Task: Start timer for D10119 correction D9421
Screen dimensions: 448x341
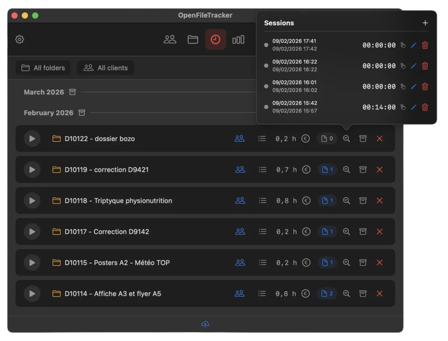Action: pos(32,170)
